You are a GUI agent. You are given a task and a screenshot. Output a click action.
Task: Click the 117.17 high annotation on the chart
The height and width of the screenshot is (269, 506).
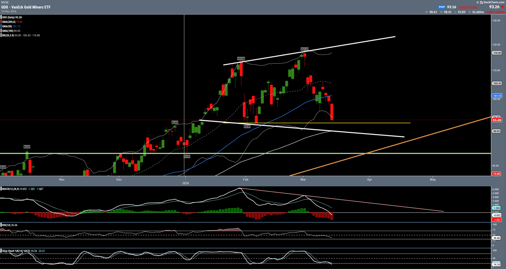click(304, 49)
